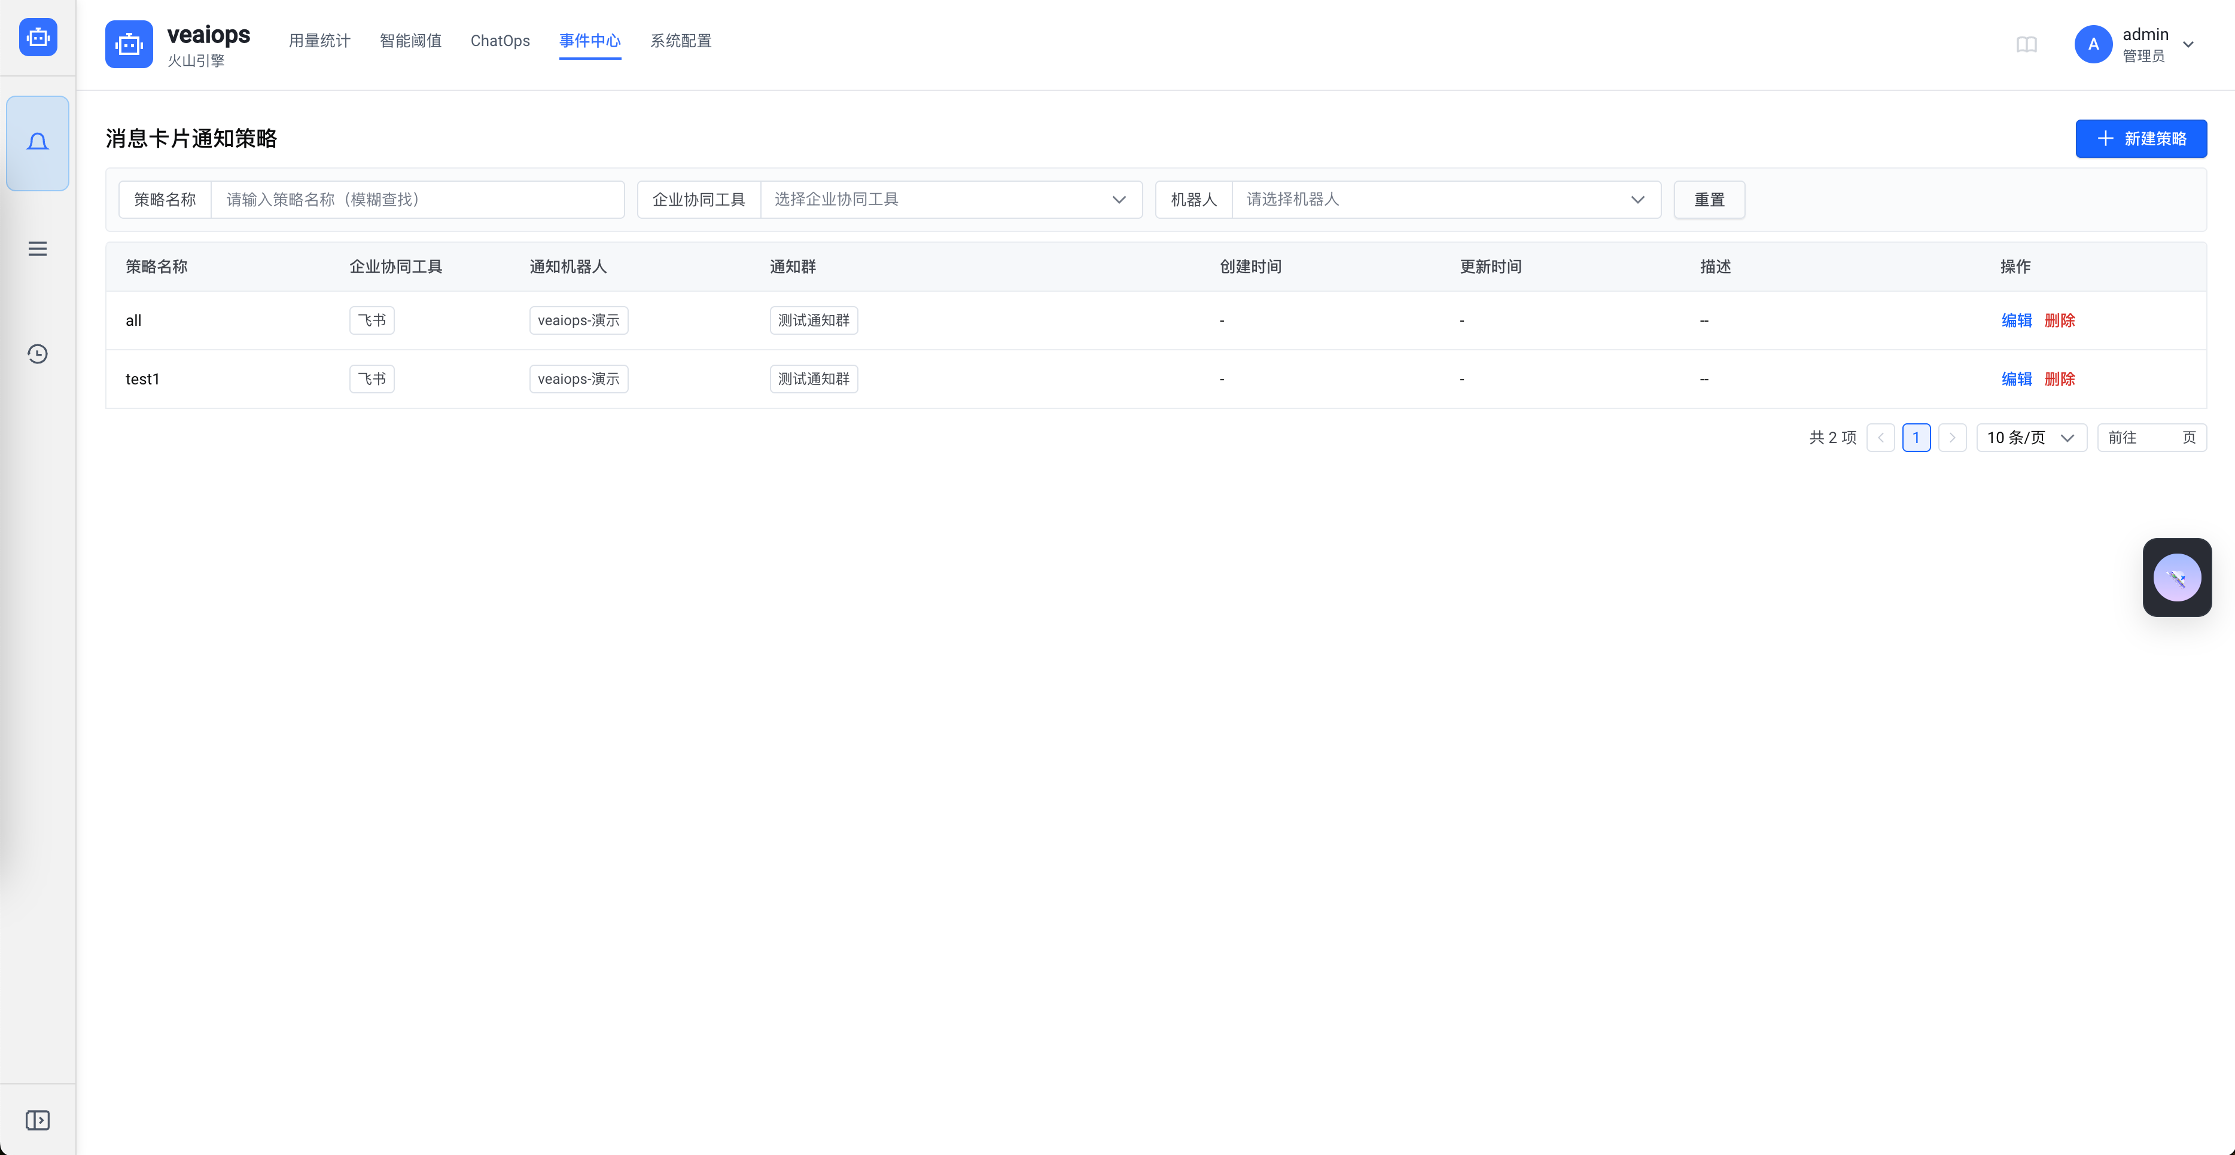Click the bell notification sidebar icon
The image size is (2235, 1155).
[x=37, y=142]
